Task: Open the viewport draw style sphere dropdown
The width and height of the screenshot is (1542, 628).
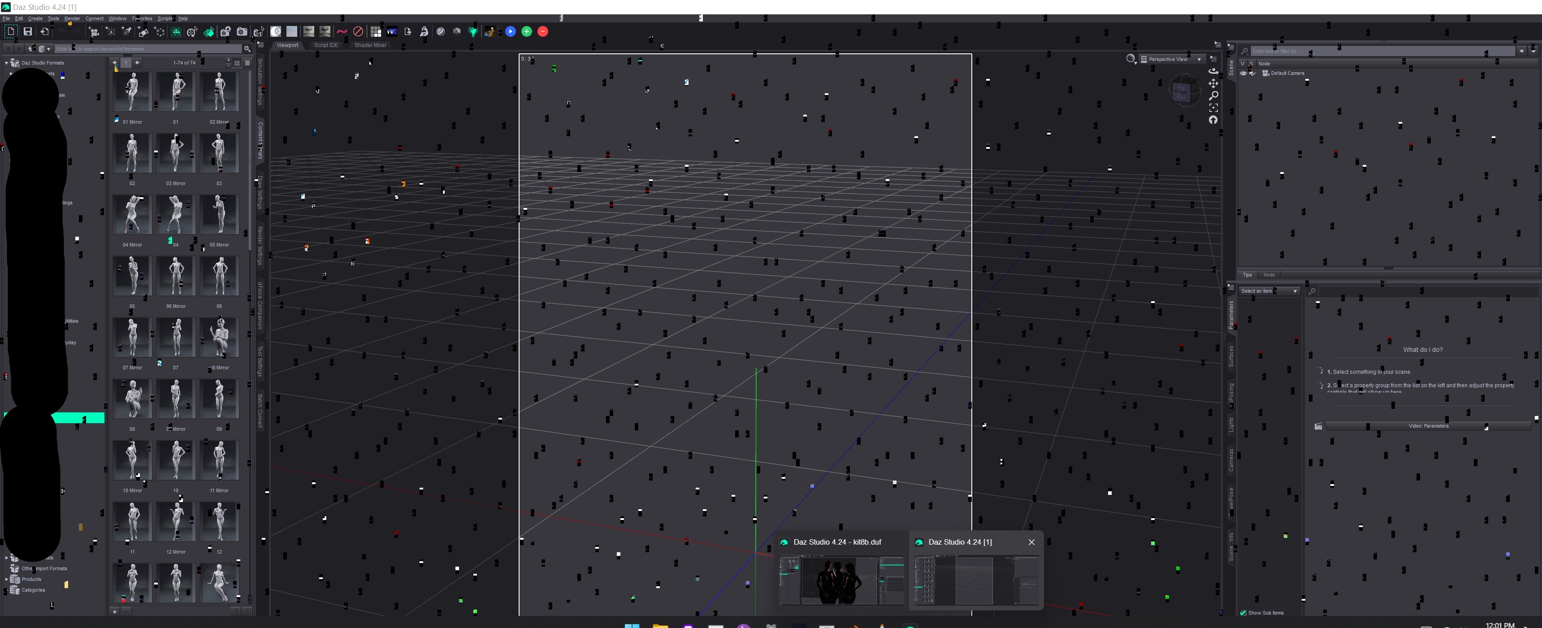Action: click(x=1131, y=59)
